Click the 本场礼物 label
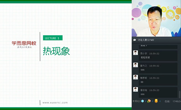Viewport: 181px width, 110px height. pyautogui.click(x=136, y=101)
